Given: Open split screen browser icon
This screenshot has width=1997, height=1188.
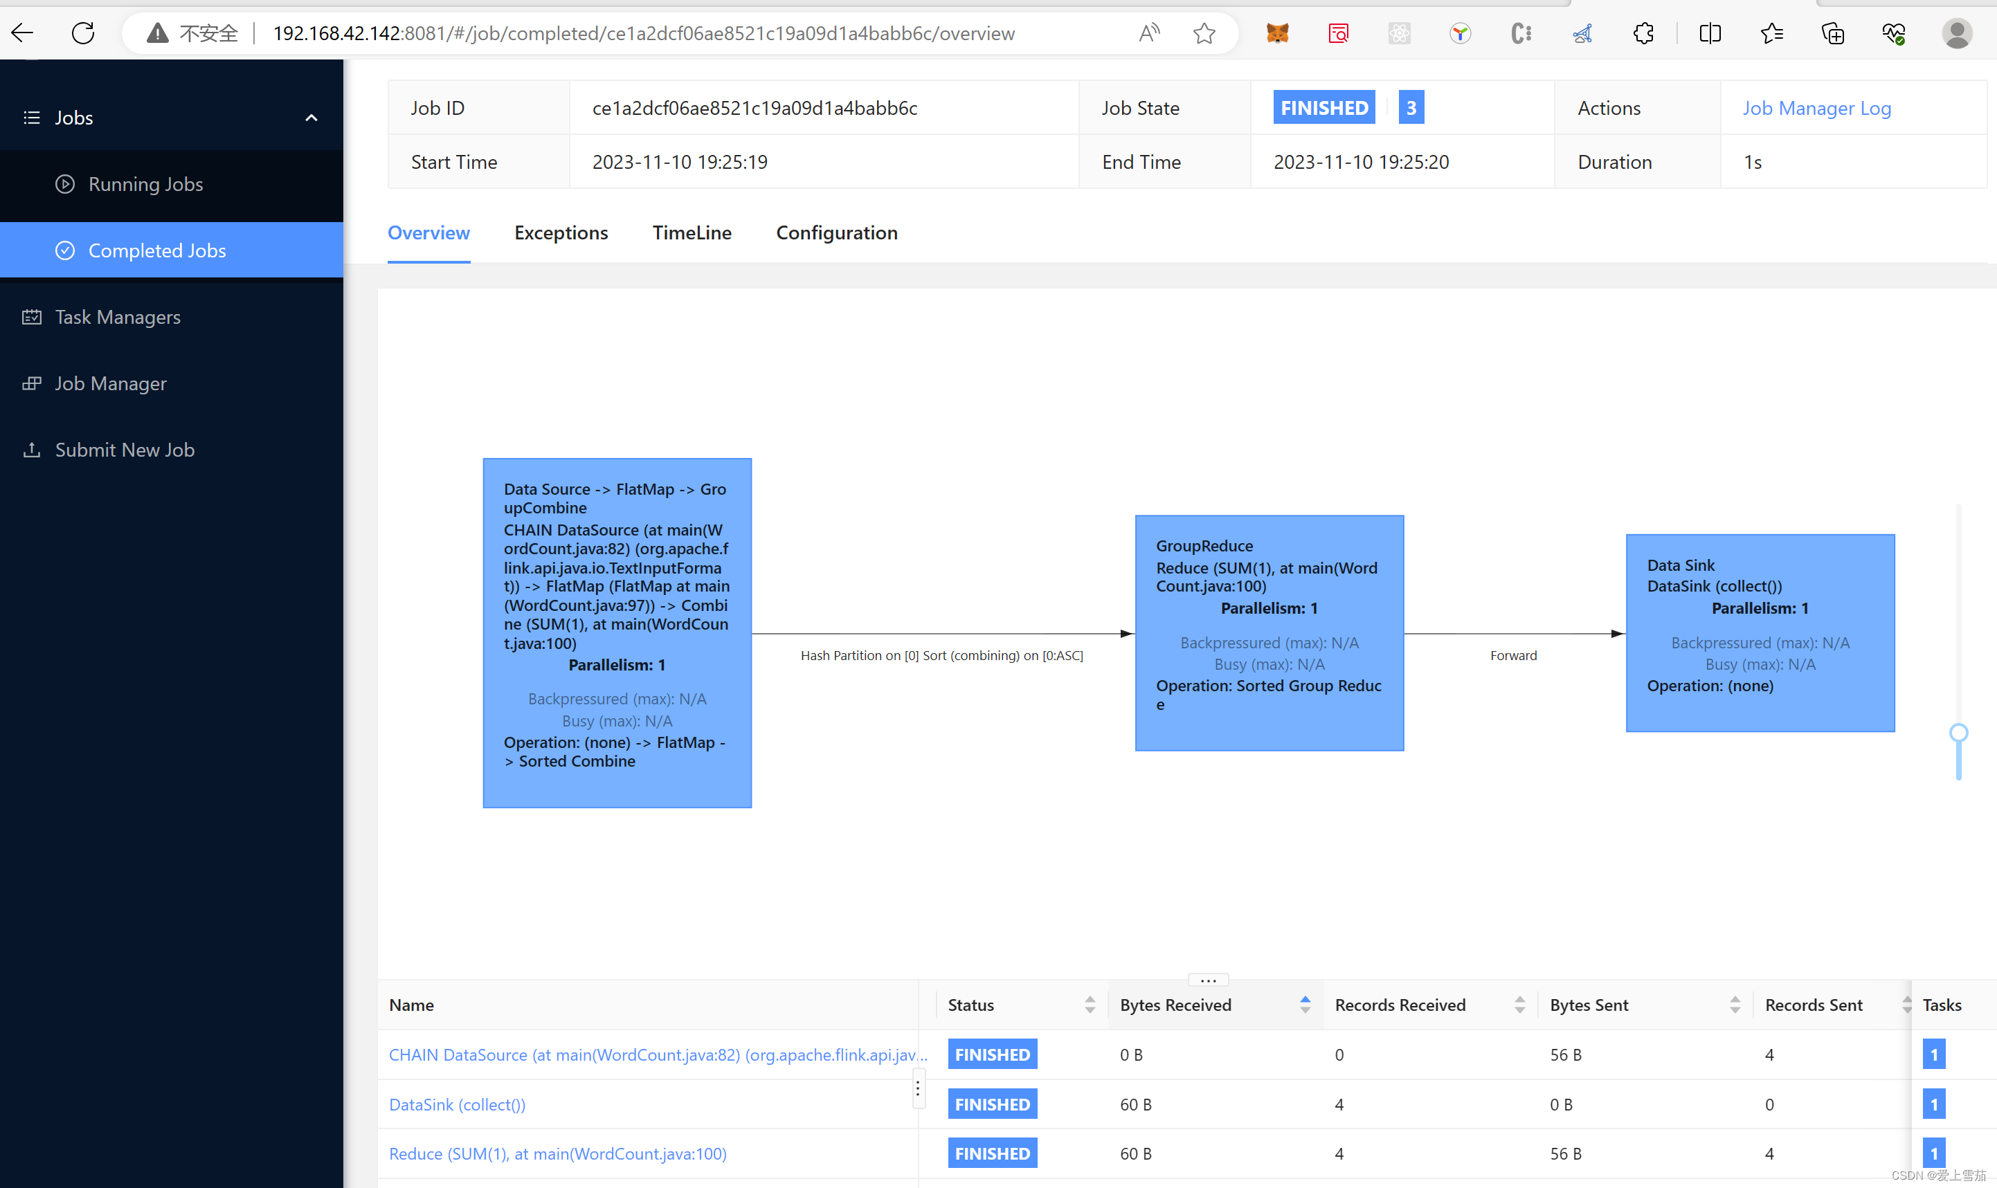Looking at the screenshot, I should [x=1710, y=33].
